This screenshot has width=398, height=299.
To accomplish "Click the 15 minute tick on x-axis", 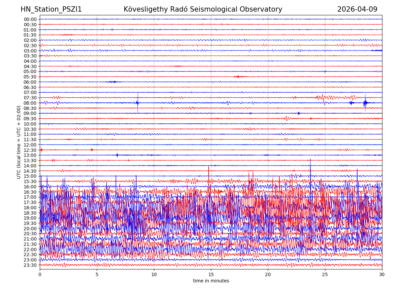I will click(211, 275).
